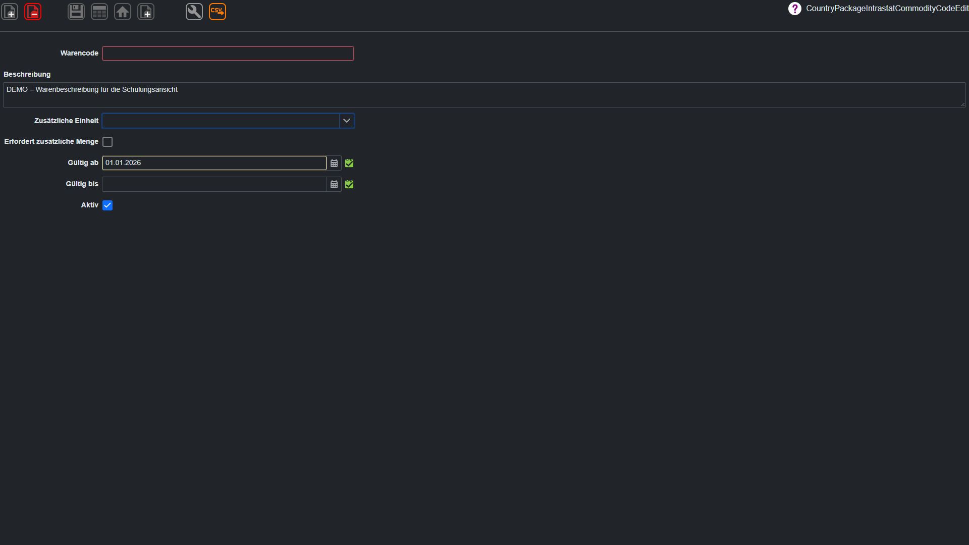The image size is (969, 545).
Task: Uncheck the Aktiv checkbox
Action: click(x=107, y=205)
